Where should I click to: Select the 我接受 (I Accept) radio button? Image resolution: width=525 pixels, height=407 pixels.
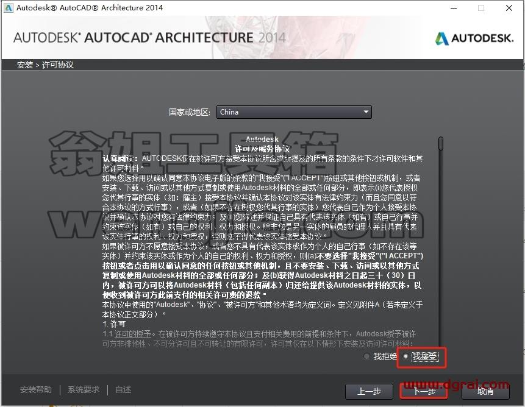coord(405,356)
